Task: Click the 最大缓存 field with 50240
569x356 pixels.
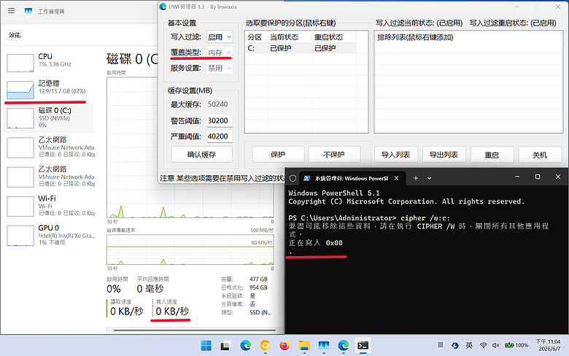Action: click(x=219, y=104)
